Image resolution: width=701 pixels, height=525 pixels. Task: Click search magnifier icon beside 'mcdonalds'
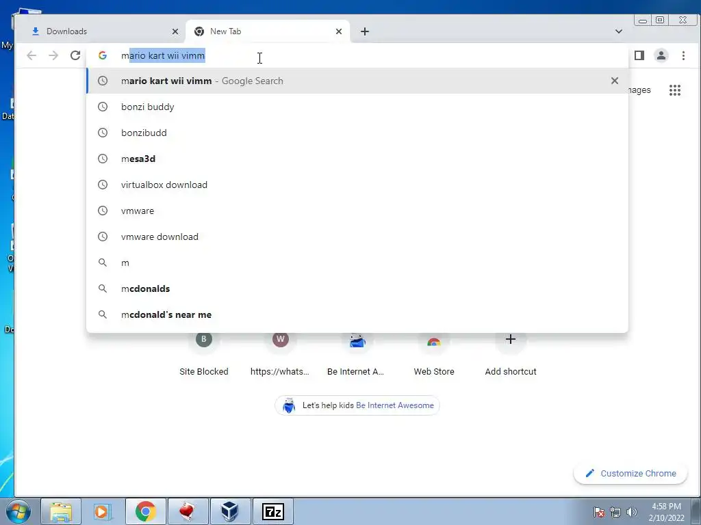103,288
